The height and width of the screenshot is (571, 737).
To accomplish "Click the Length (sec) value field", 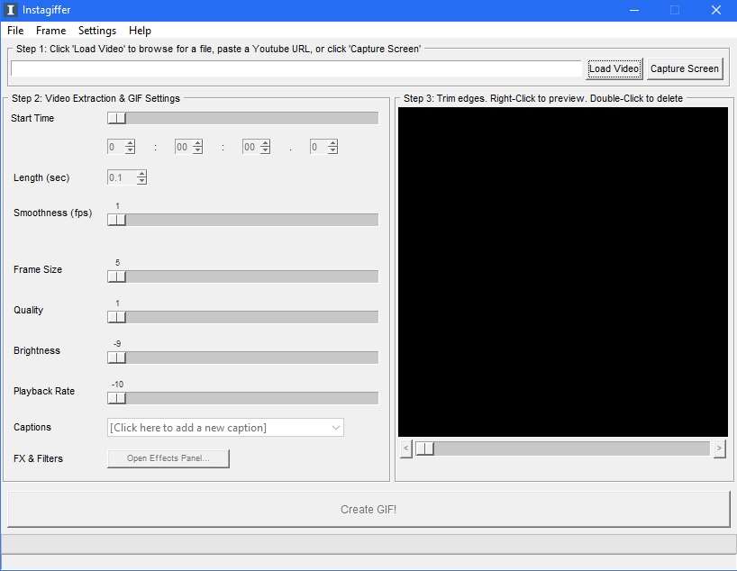I will click(x=122, y=177).
